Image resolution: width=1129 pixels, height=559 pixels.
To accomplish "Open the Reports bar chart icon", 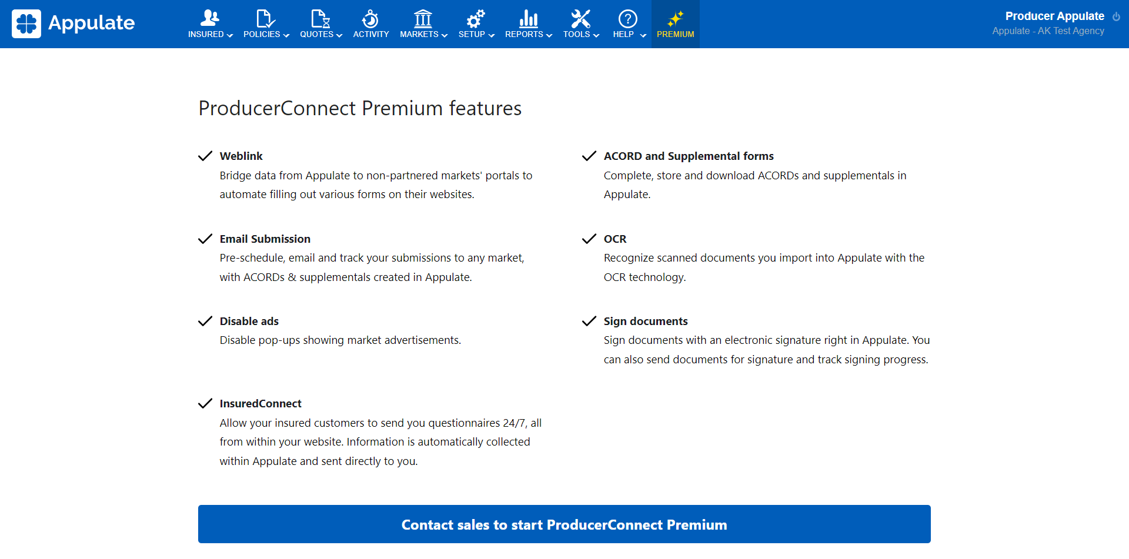I will coord(528,18).
